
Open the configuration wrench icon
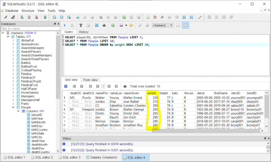coord(200,17)
